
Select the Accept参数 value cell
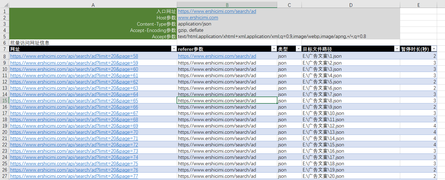(x=288, y=36)
